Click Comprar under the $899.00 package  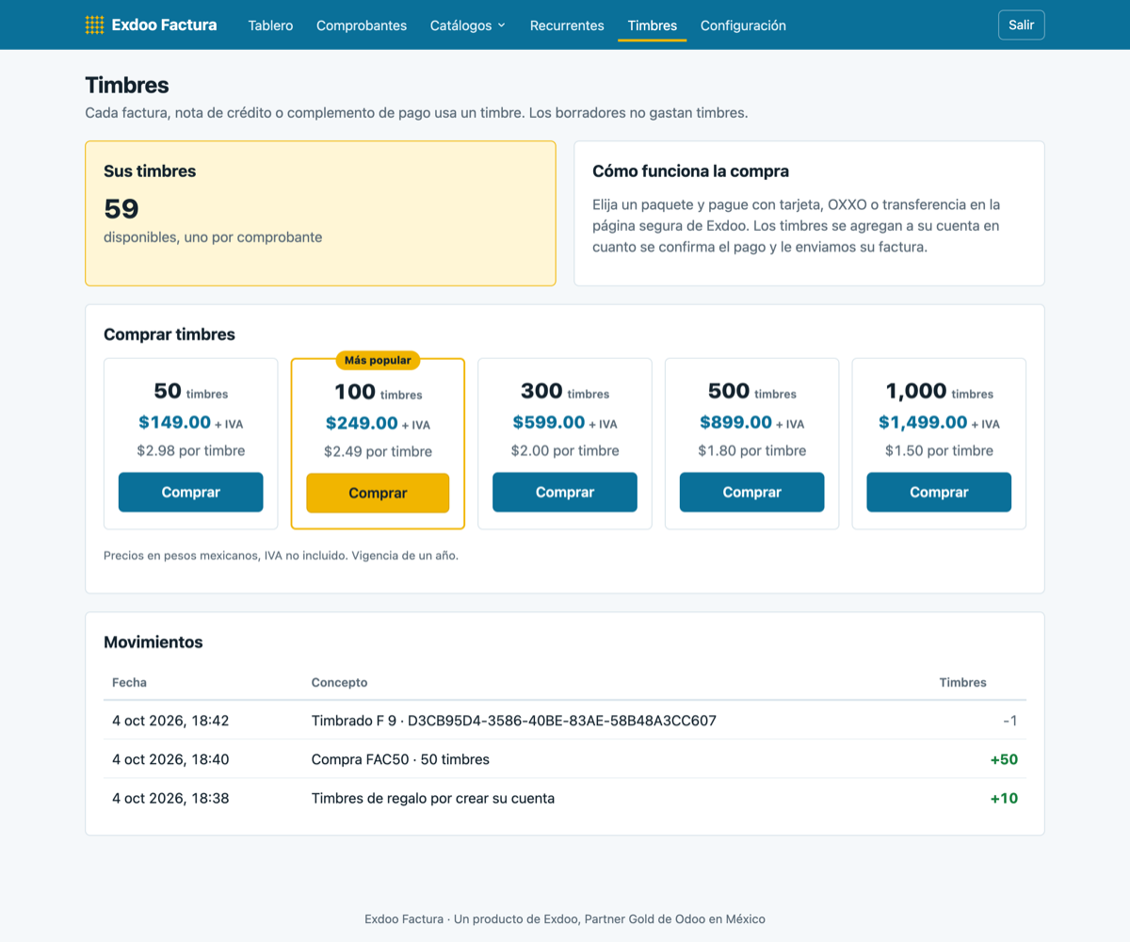751,492
